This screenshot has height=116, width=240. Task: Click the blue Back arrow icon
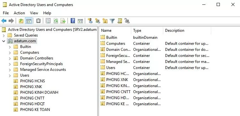pyautogui.click(x=4, y=21)
